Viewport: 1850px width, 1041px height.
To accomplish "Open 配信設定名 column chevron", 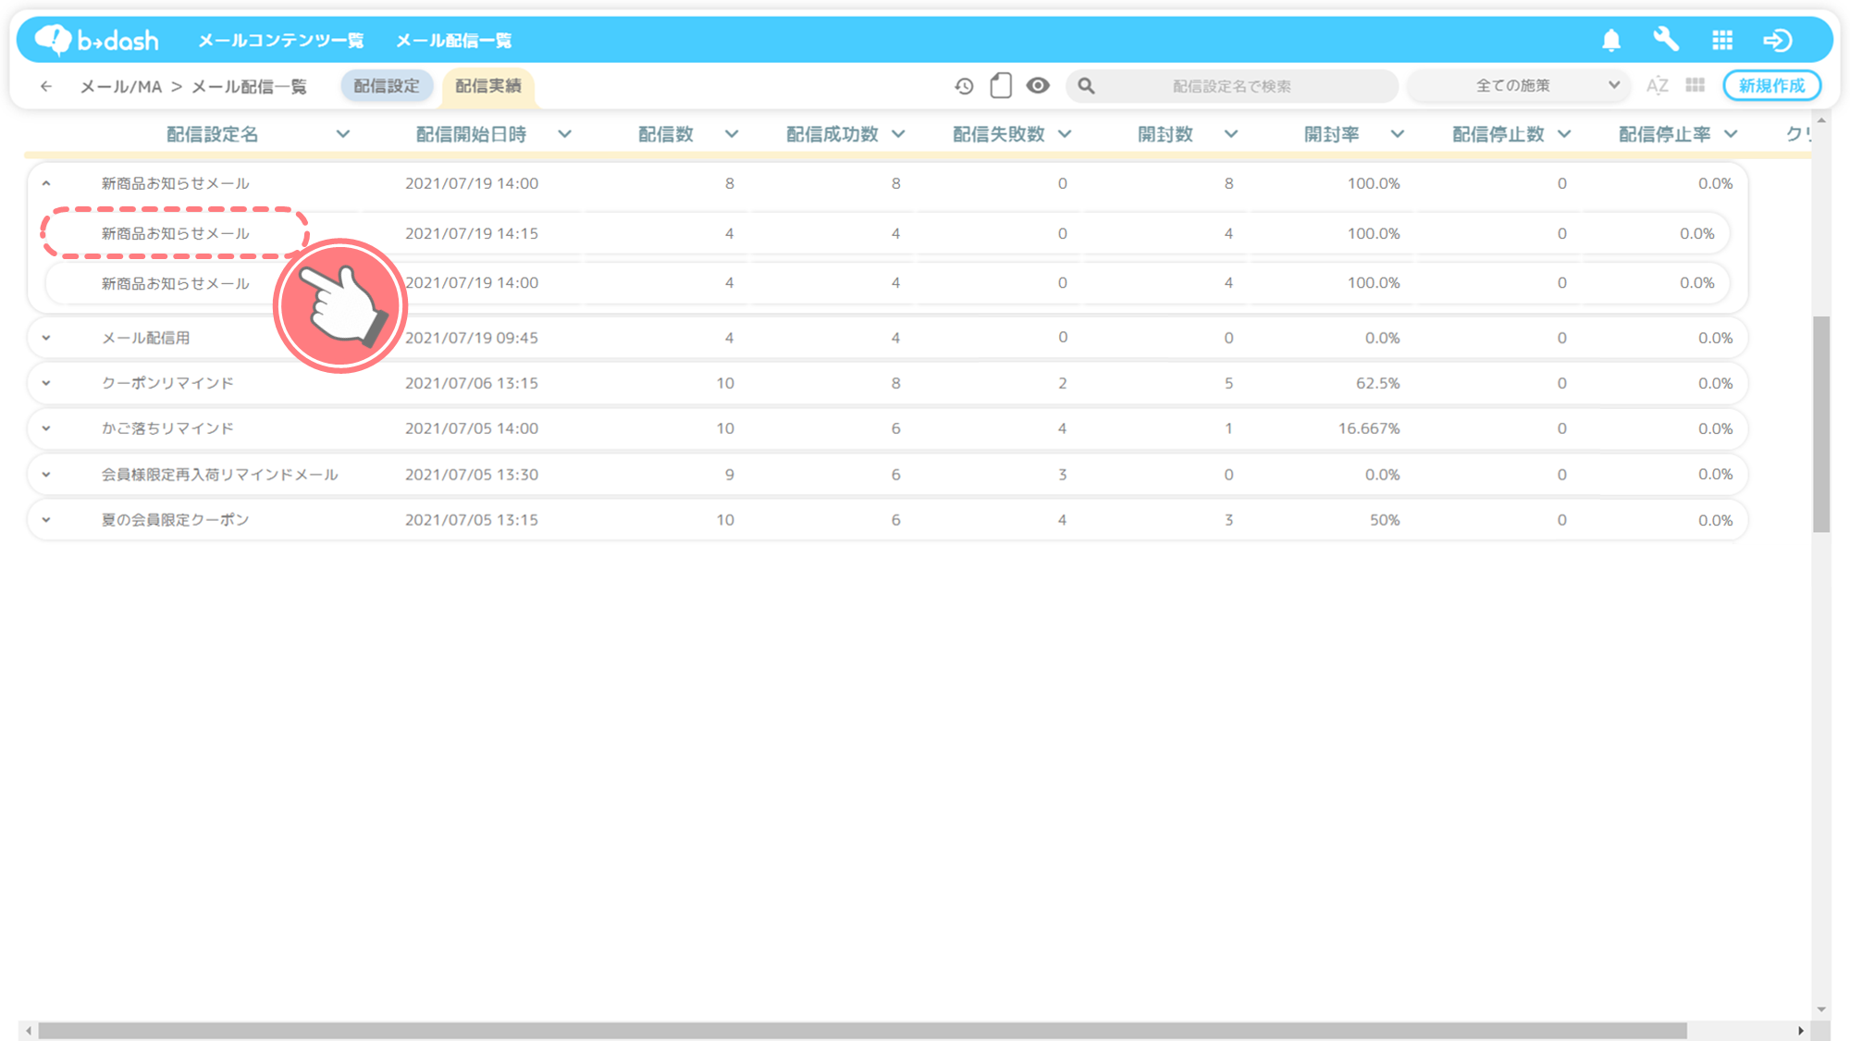I will tap(343, 134).
